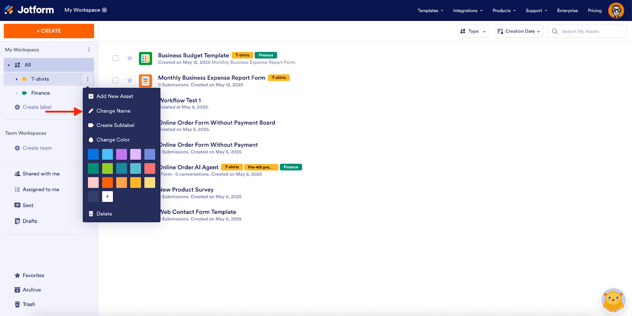
Task: Check the Monthly Business Expense Report checkbox
Action: pyautogui.click(x=115, y=80)
